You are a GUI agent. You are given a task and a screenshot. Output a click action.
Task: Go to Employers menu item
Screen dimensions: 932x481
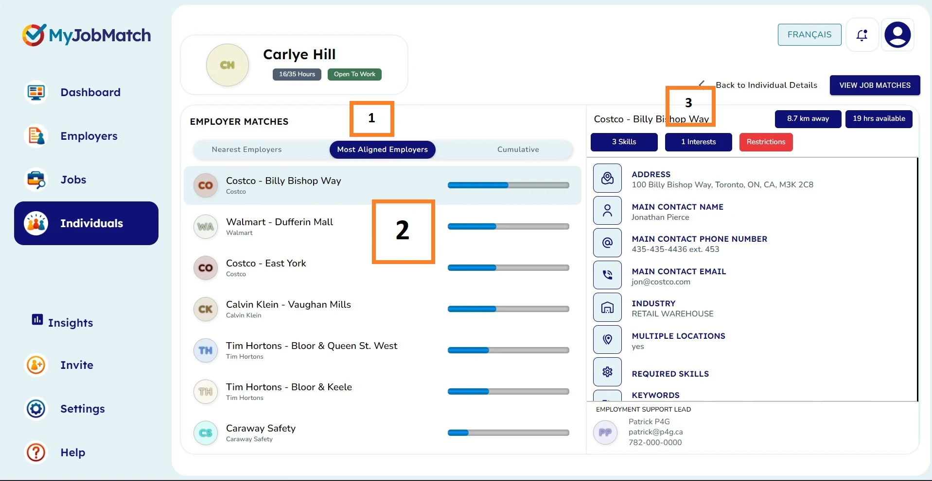[x=89, y=136]
